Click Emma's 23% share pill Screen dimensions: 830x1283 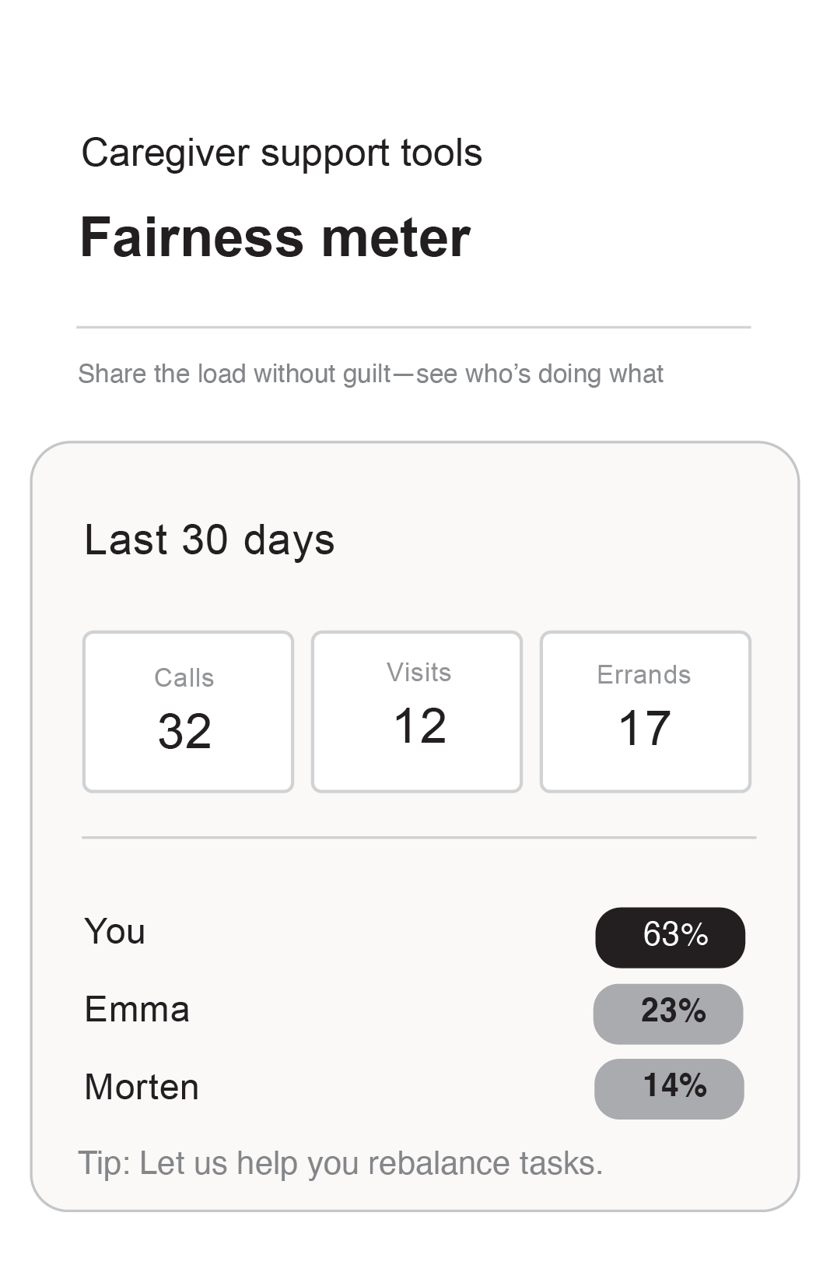[668, 1014]
